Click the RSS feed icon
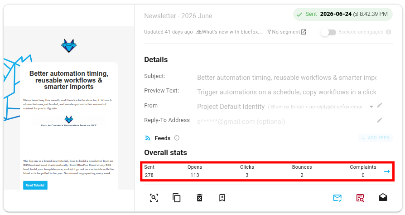This screenshot has height=215, width=405. [x=148, y=138]
